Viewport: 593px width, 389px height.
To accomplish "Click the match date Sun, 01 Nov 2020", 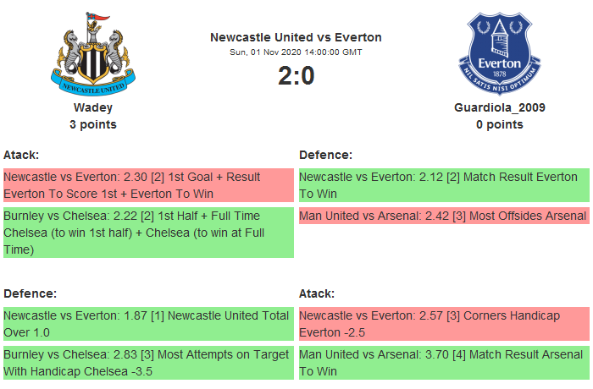I will (x=296, y=52).
